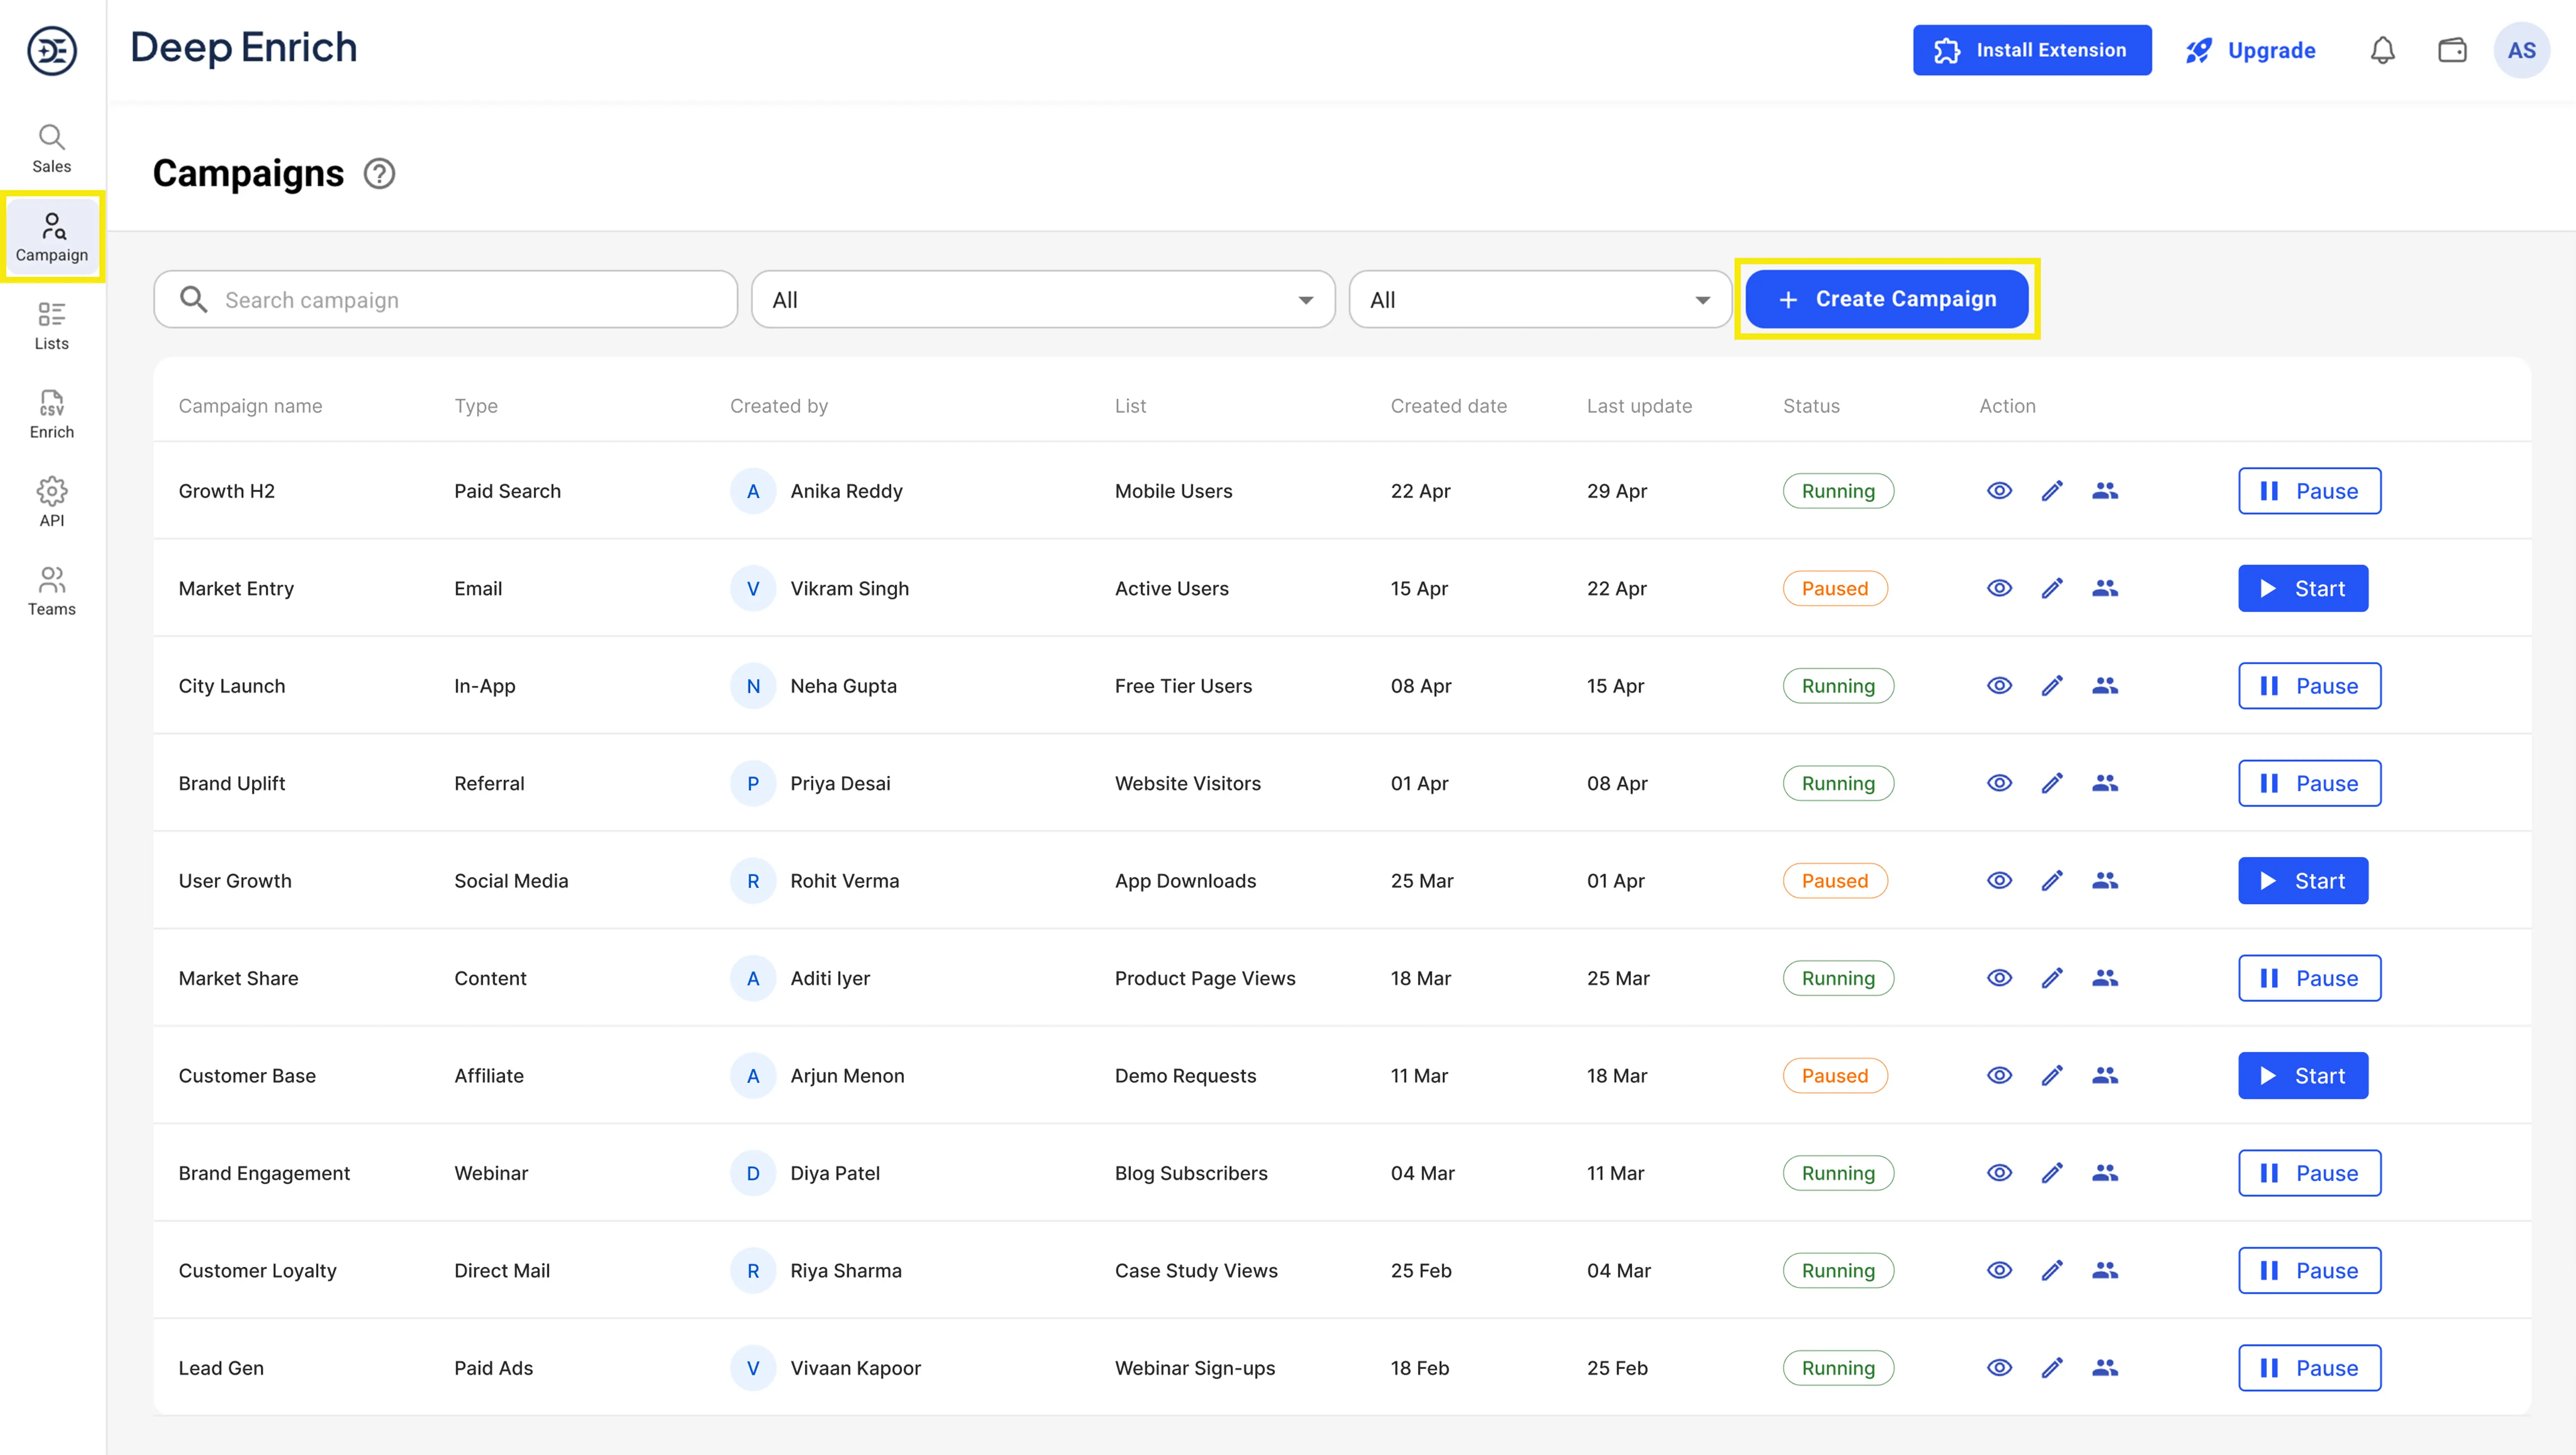This screenshot has height=1455, width=2576.
Task: Open members of Customer Loyalty campaign
Action: (x=2105, y=1270)
